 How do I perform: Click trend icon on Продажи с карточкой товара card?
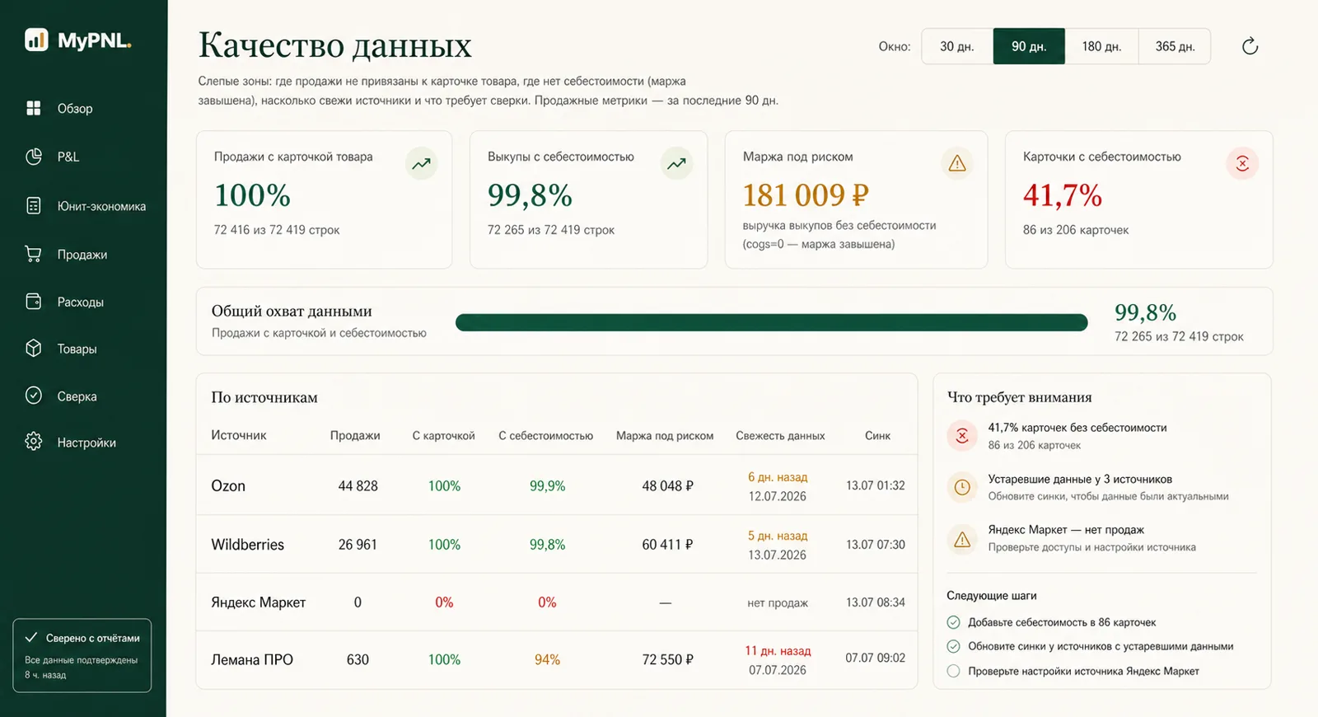pos(421,163)
